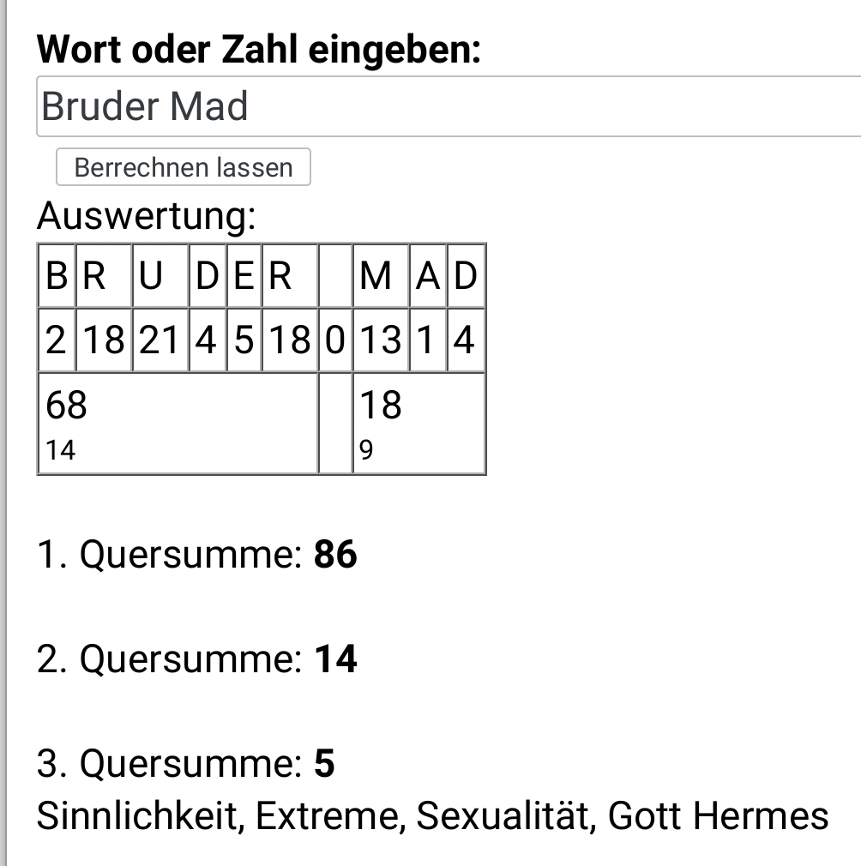Click the Auswertung heading
The height and width of the screenshot is (866, 861).
(147, 215)
